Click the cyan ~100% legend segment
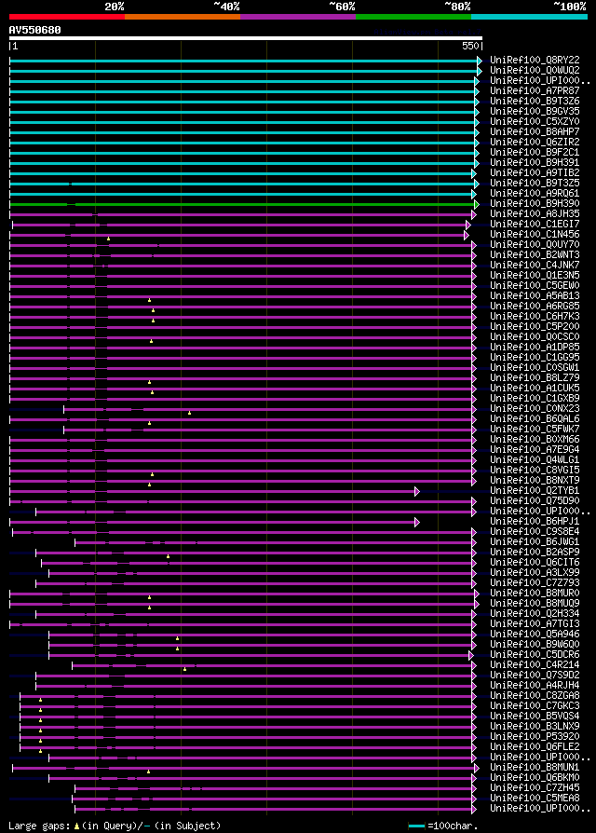 pyautogui.click(x=529, y=17)
